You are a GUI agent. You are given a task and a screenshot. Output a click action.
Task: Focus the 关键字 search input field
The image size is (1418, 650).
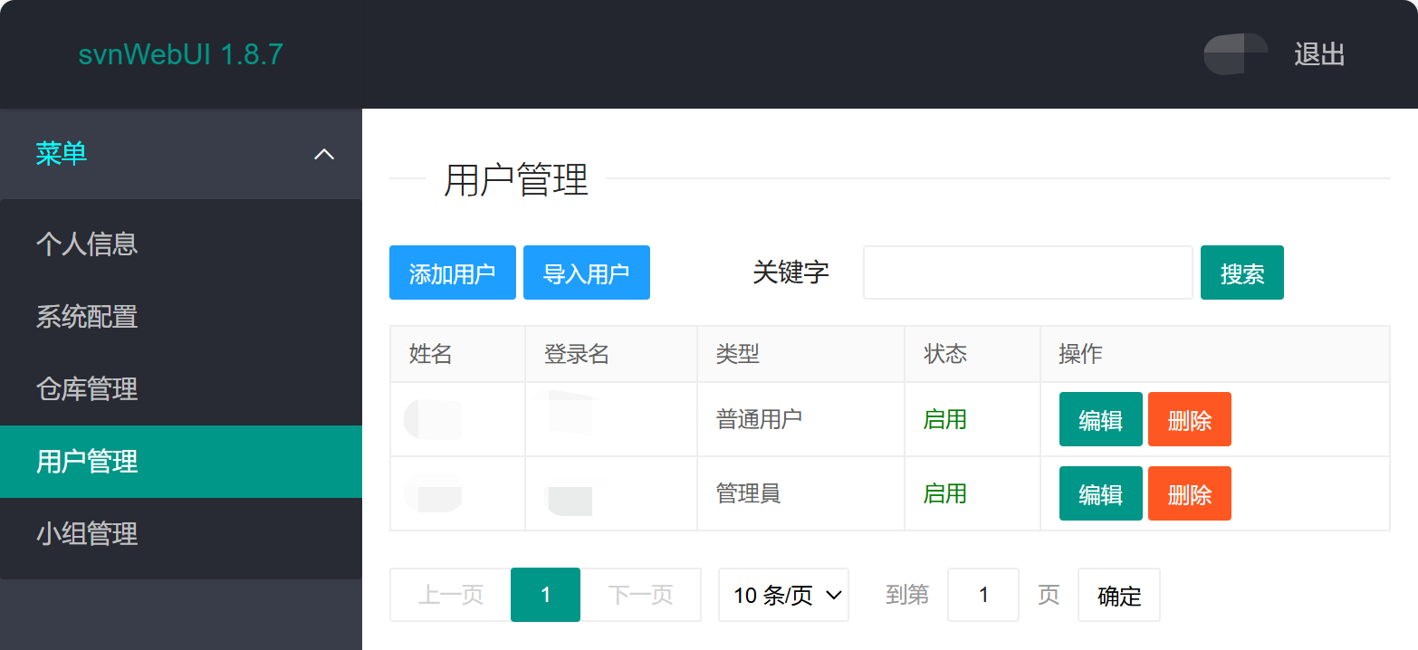1027,272
